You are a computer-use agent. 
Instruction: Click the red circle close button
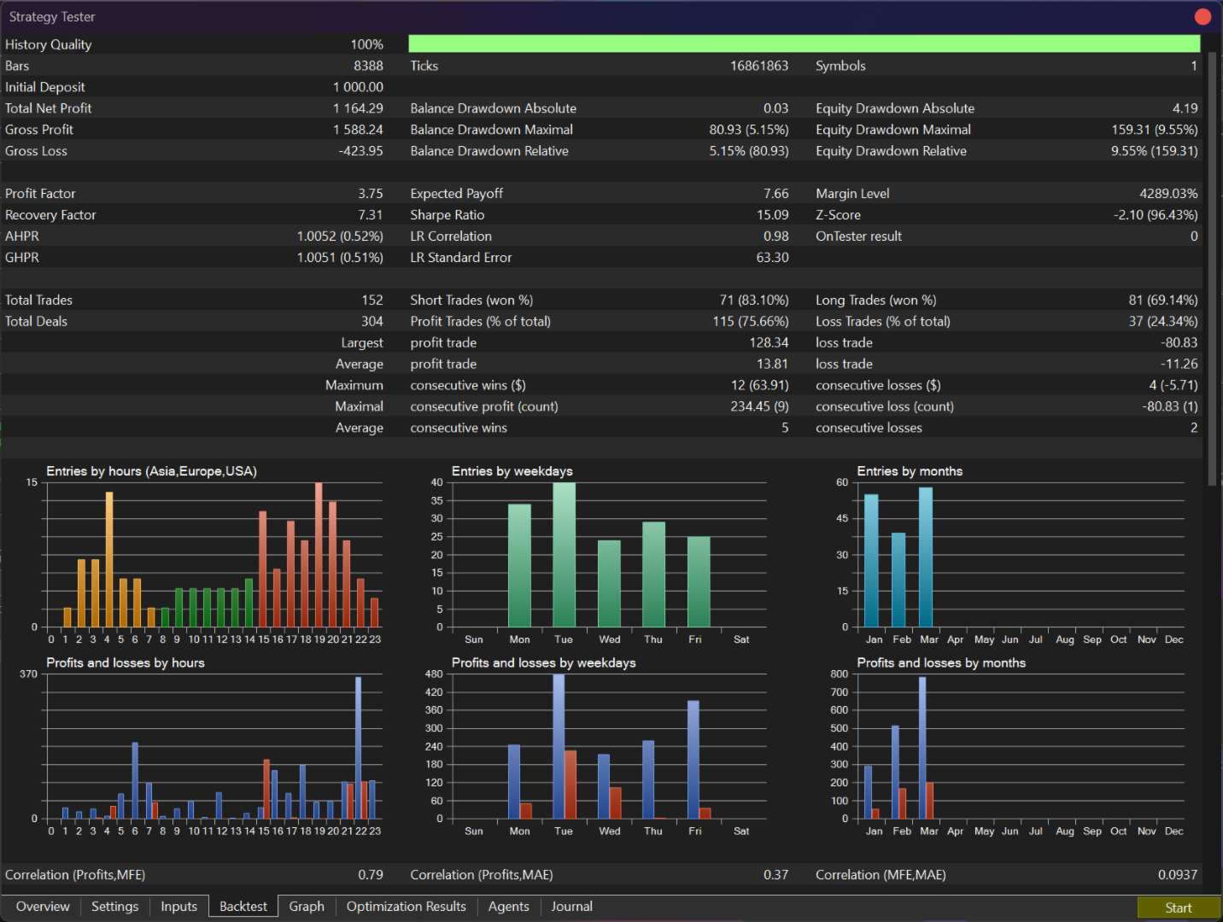(x=1203, y=17)
